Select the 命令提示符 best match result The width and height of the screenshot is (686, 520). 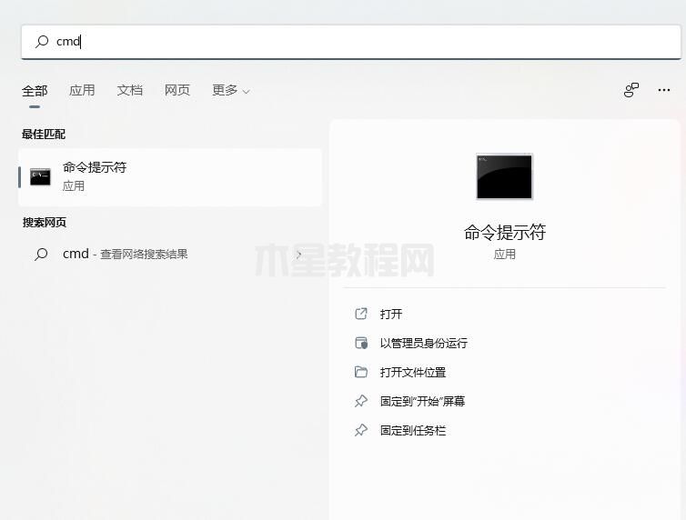(x=170, y=177)
